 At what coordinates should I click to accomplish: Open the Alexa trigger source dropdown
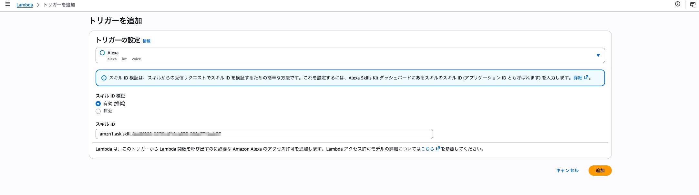click(x=350, y=55)
